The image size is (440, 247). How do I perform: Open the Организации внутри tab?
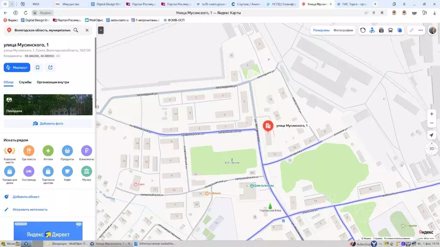tap(53, 82)
